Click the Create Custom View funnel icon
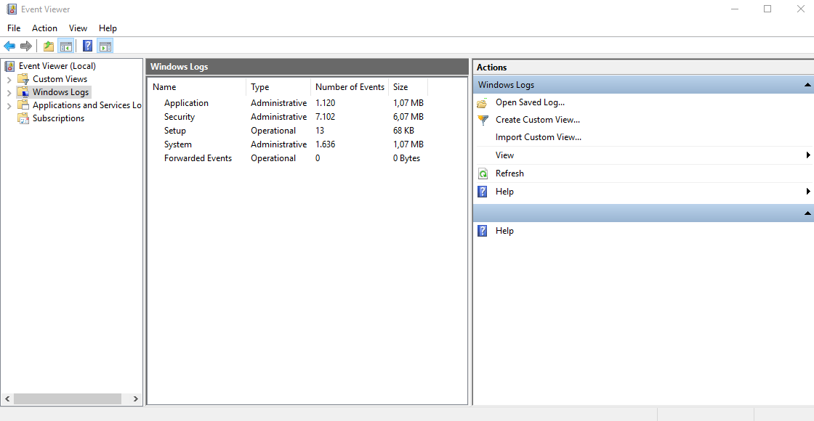 [483, 120]
